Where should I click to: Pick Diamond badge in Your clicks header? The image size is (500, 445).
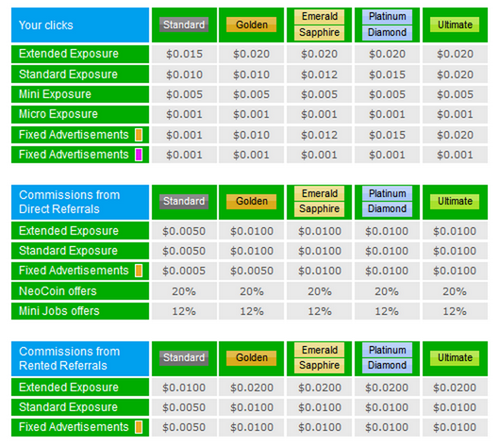pyautogui.click(x=387, y=32)
